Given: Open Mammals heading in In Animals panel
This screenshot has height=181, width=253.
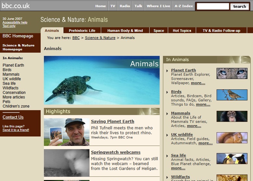Looking at the screenshot, I should coord(180,113).
